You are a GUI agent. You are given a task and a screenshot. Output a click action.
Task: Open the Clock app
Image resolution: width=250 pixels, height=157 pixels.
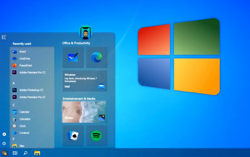[32, 126]
